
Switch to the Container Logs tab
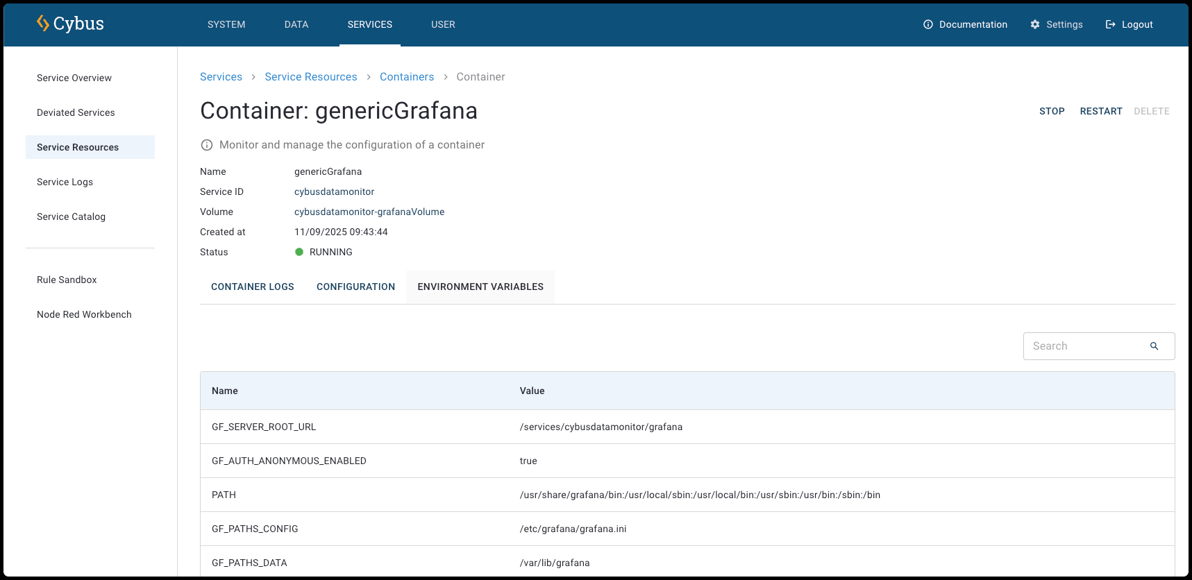(x=252, y=287)
